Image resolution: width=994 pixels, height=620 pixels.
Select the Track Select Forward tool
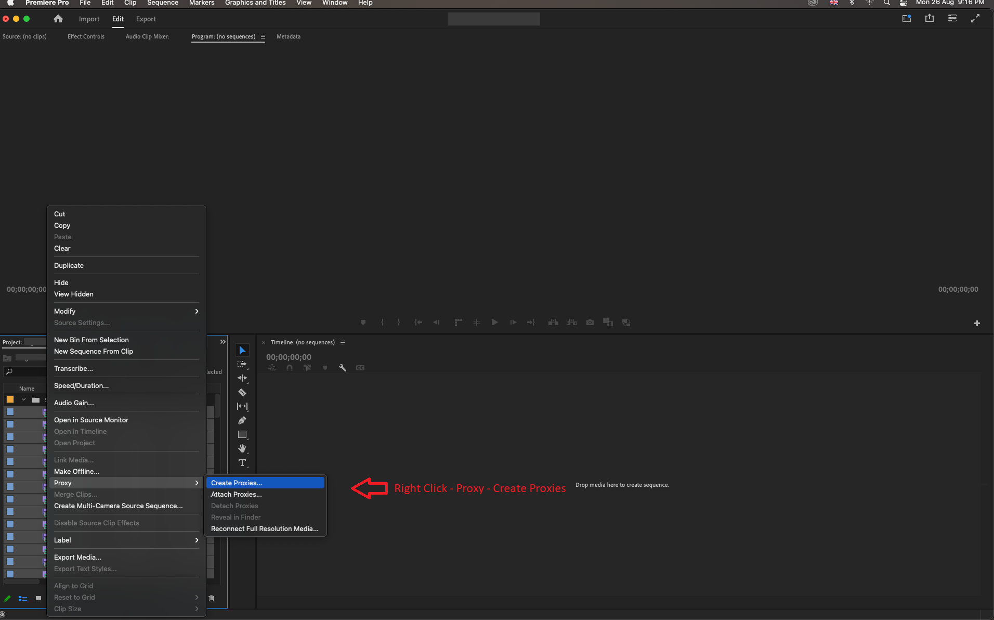coord(242,365)
